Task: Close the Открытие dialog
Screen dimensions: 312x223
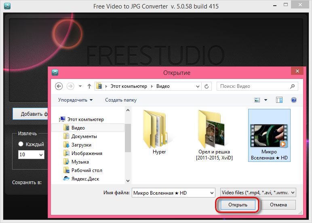Action: [x=297, y=71]
